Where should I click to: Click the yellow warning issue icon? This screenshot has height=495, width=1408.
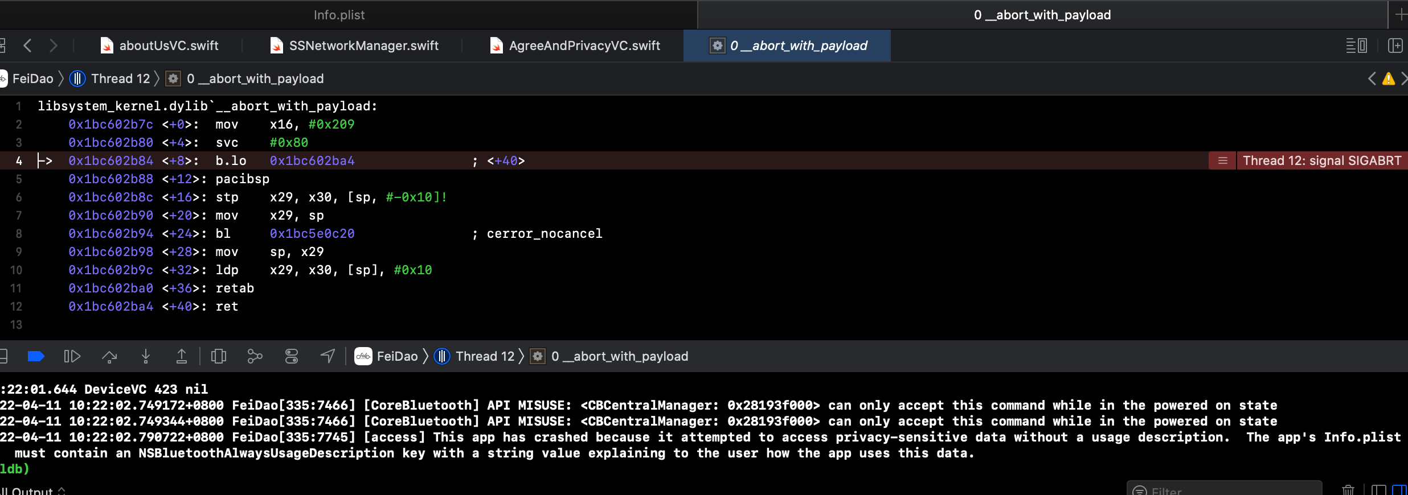(x=1389, y=79)
